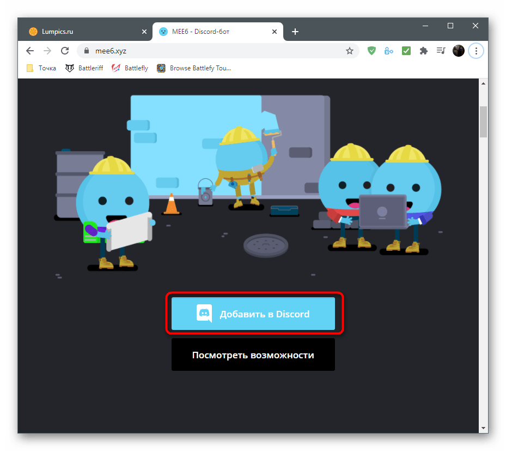Viewport: 506px width, 451px height.
Task: Open the Battleriff bookmark
Action: pyautogui.click(x=84, y=68)
